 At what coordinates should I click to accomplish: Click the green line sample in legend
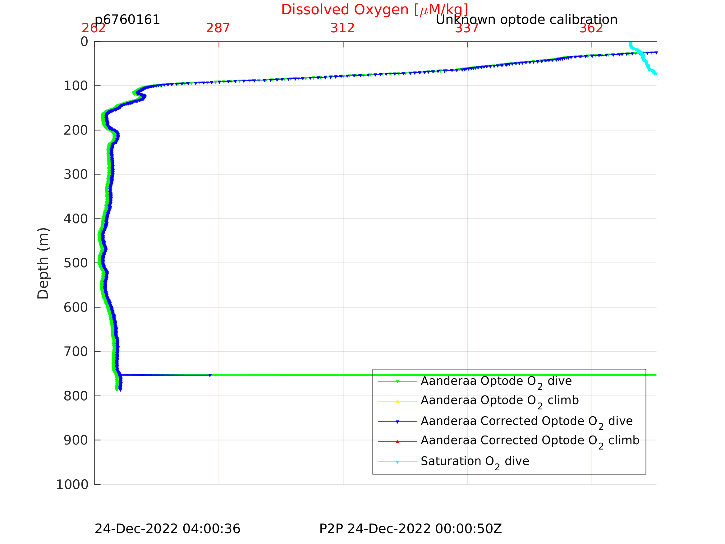tap(397, 381)
